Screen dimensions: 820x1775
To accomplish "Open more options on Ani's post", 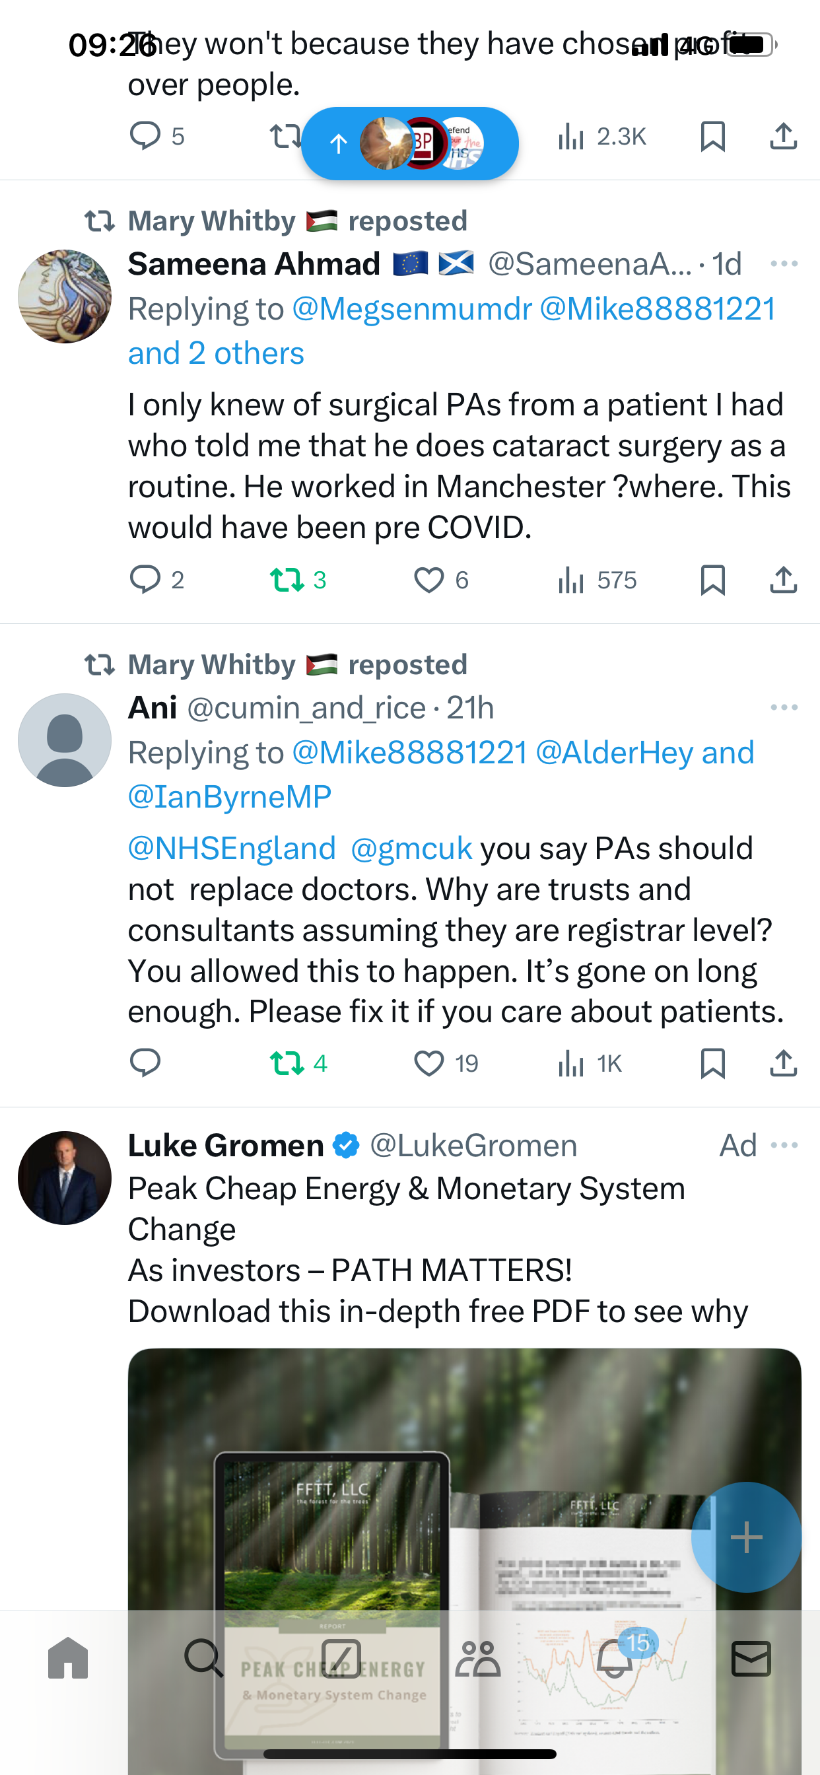I will (x=784, y=707).
